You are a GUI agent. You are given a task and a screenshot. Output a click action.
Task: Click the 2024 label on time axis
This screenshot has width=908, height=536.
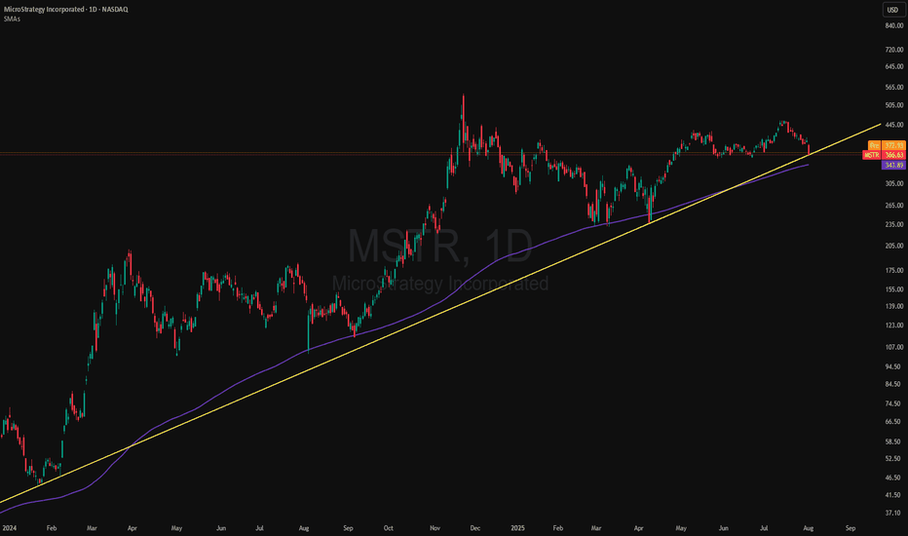tap(9, 528)
